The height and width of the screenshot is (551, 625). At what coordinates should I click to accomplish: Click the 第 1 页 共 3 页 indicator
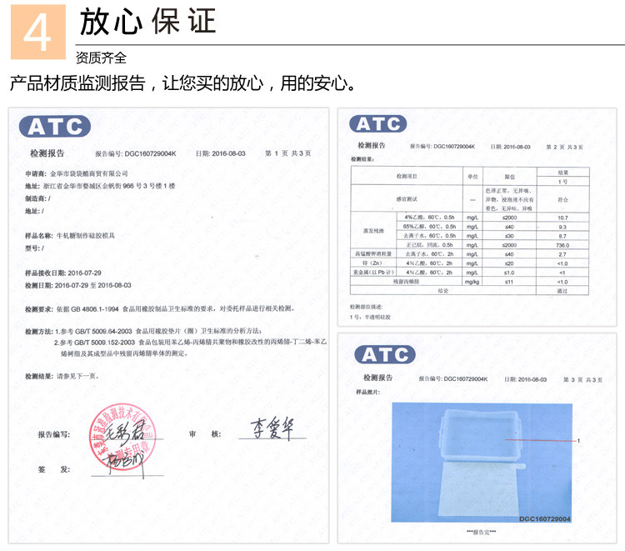click(288, 153)
